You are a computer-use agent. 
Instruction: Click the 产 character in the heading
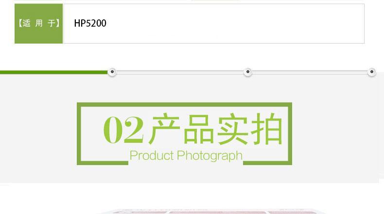(x=164, y=129)
